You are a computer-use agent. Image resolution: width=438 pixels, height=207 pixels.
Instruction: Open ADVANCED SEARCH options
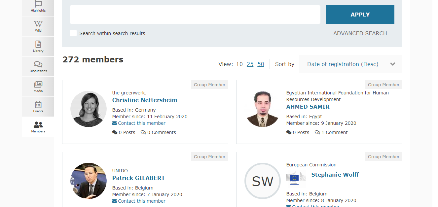(x=360, y=33)
